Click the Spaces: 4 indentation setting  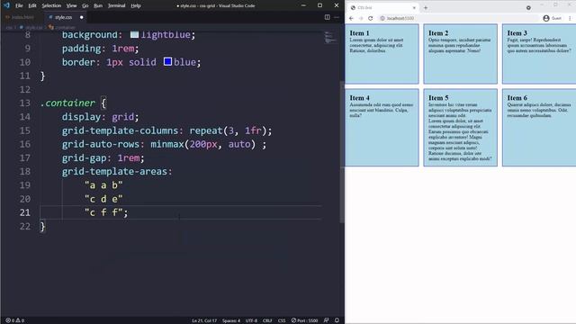pos(230,320)
